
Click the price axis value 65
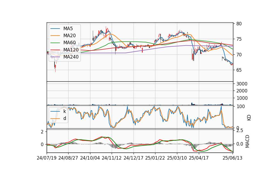tap(239, 70)
